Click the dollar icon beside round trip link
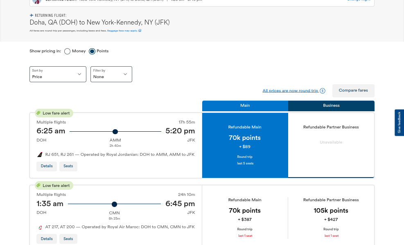Viewport: 404px width, 245px height. pos(322,91)
